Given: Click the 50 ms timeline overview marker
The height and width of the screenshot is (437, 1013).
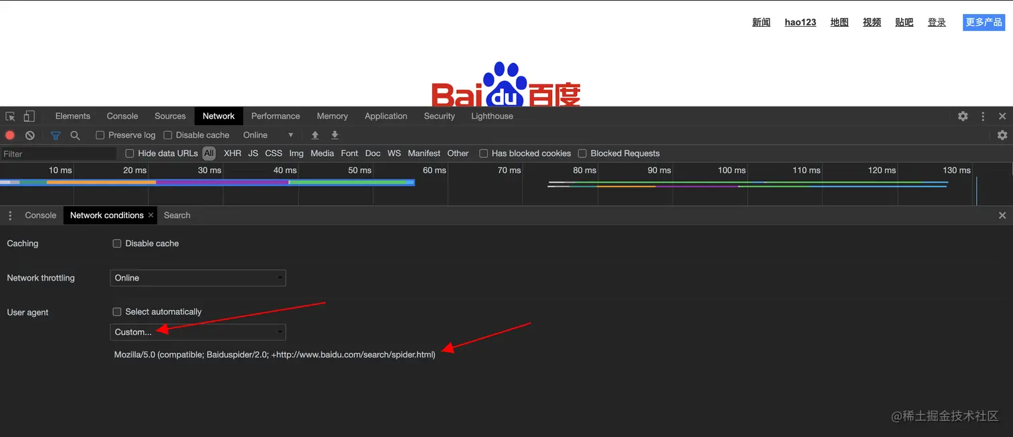Looking at the screenshot, I should click(x=360, y=170).
